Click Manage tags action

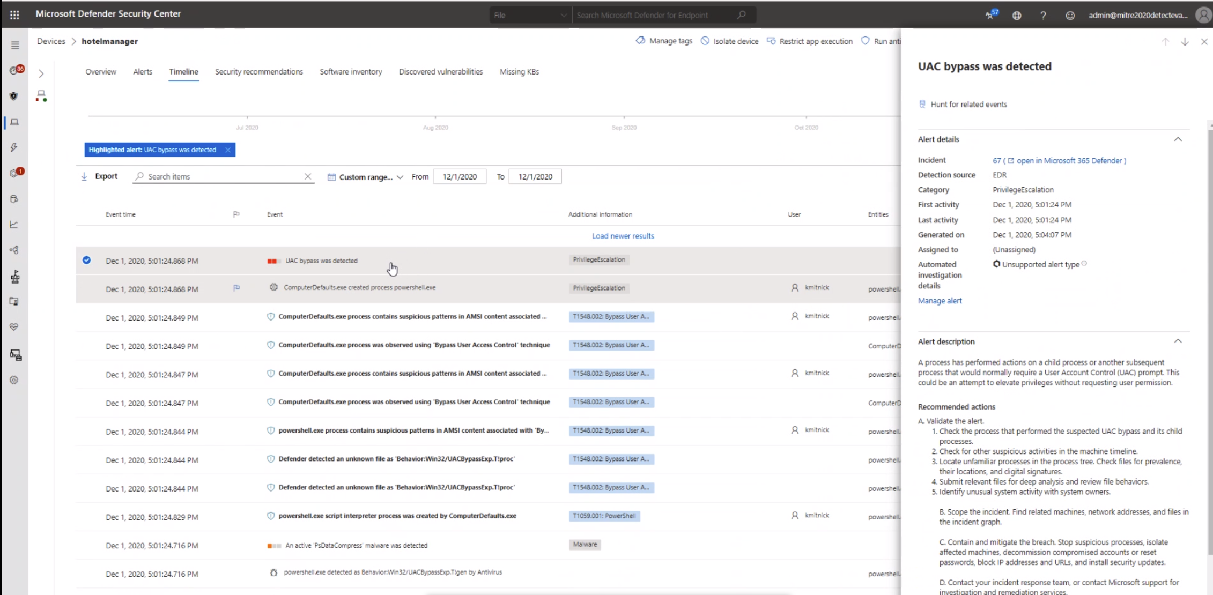tap(664, 41)
